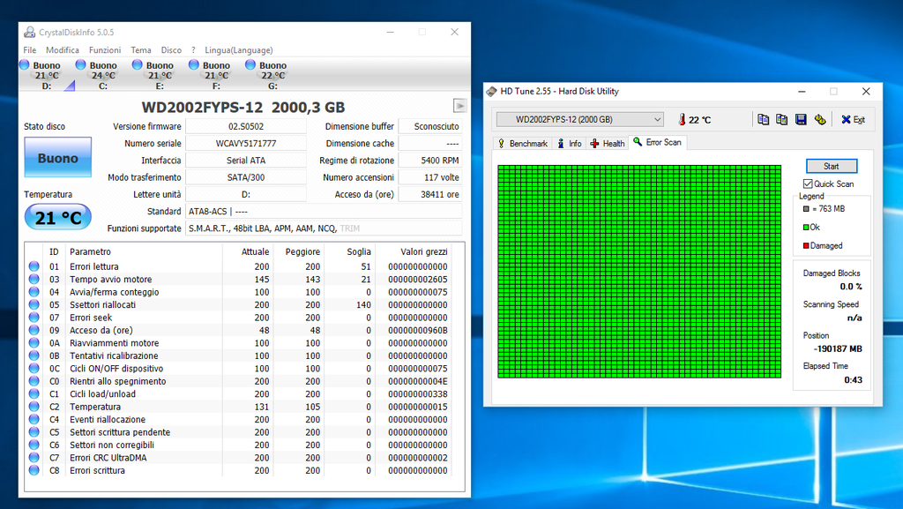Switch to the Benchmark tab

(x=523, y=143)
